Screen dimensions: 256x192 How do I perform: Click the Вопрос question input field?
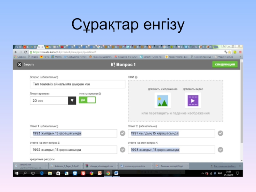pos(77,84)
